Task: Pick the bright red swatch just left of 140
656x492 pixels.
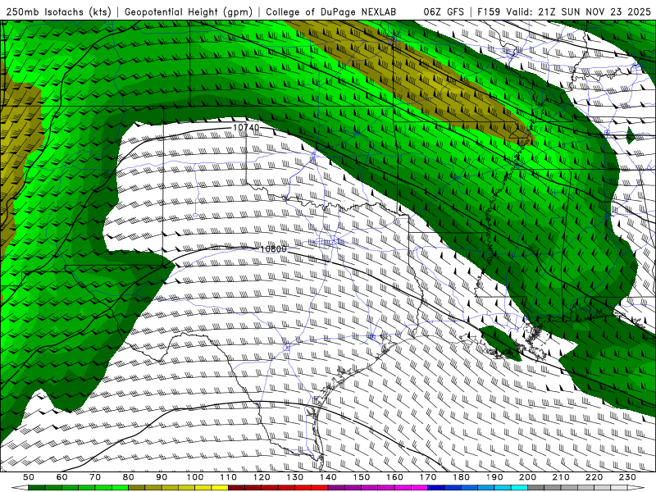Action: click(320, 488)
